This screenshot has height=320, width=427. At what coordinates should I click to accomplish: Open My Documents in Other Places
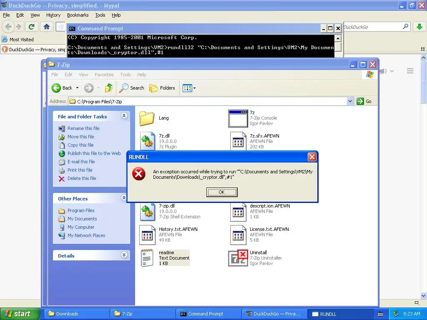click(82, 219)
